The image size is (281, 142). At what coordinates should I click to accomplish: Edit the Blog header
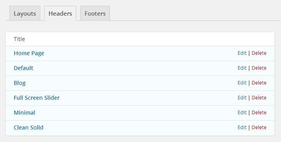coord(242,83)
